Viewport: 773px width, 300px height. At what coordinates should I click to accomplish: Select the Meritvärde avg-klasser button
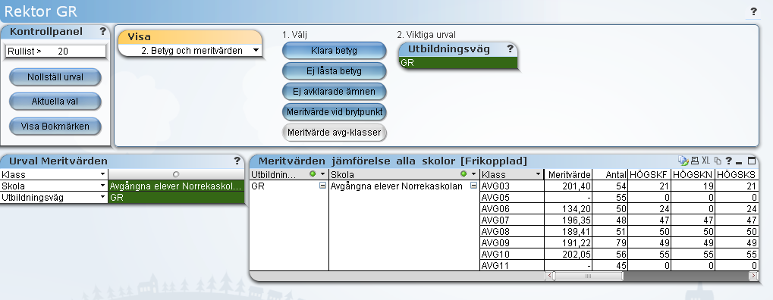tap(335, 133)
